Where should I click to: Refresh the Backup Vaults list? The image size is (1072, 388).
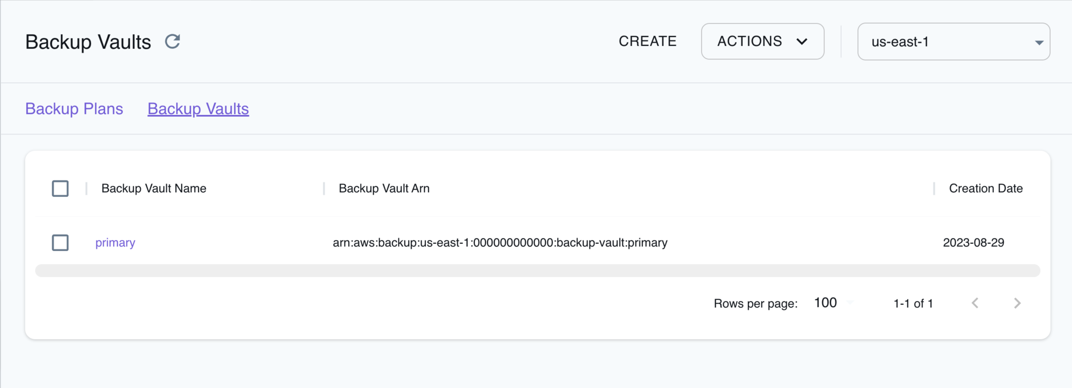tap(172, 41)
